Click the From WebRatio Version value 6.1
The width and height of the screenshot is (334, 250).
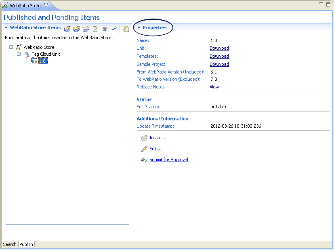pyautogui.click(x=213, y=72)
